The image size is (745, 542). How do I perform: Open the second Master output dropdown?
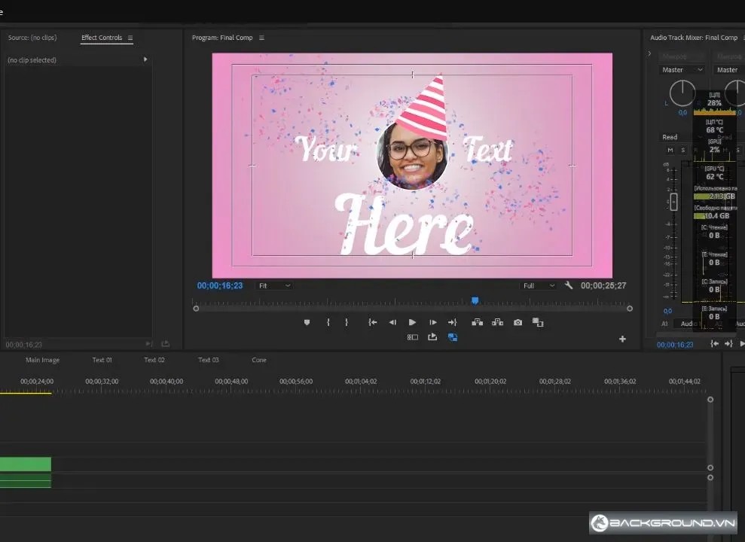coord(729,70)
